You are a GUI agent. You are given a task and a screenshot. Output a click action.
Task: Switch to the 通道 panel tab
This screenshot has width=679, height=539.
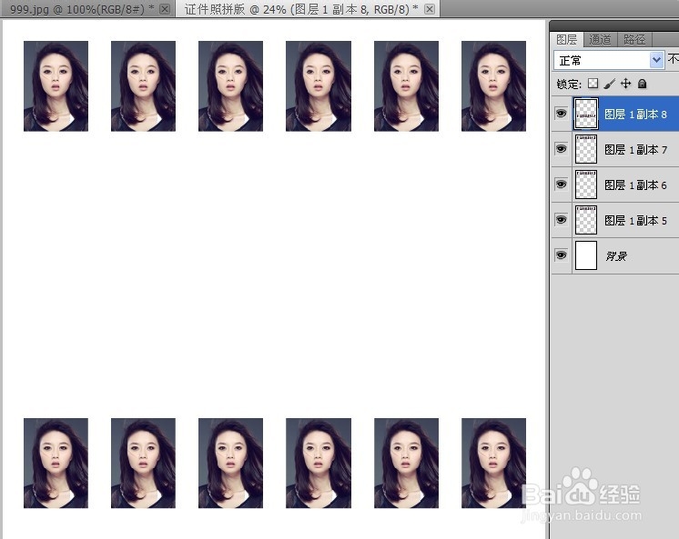coord(600,40)
